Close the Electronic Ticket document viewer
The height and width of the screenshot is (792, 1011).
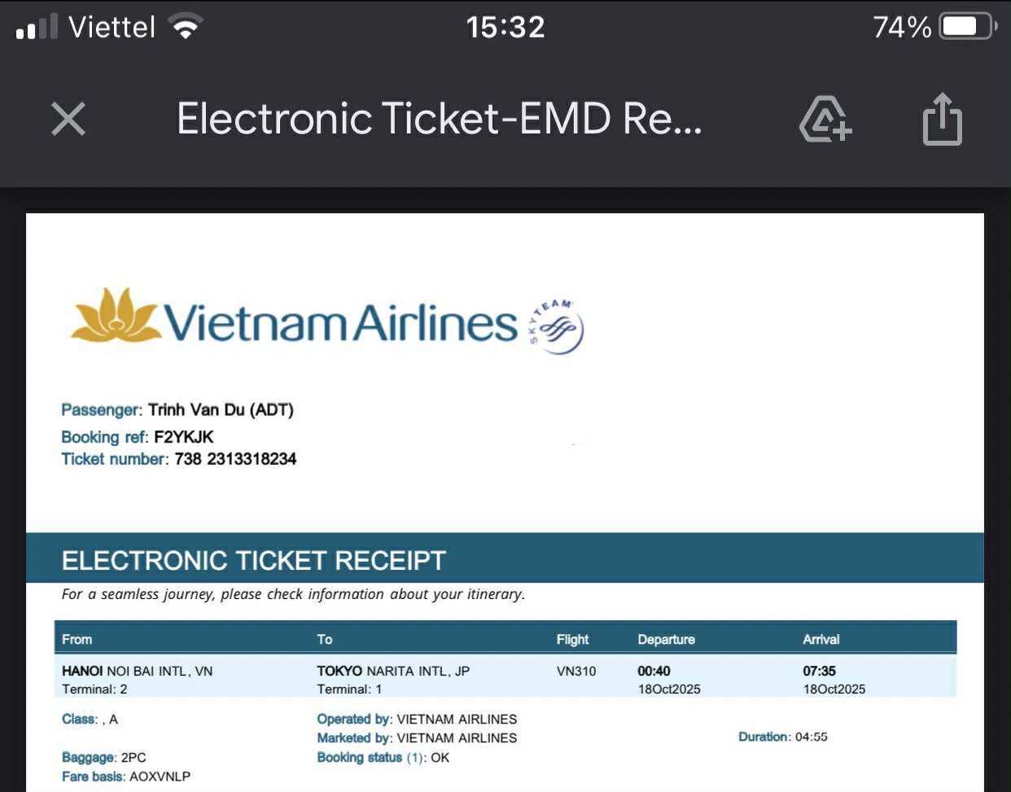[68, 119]
